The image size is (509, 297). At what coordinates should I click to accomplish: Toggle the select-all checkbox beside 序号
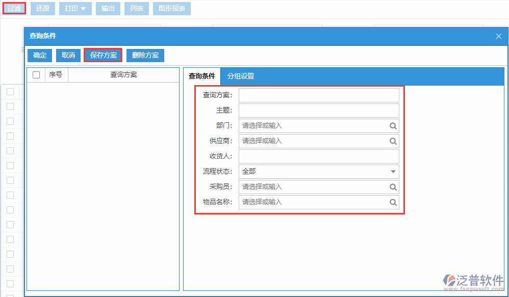tap(36, 74)
